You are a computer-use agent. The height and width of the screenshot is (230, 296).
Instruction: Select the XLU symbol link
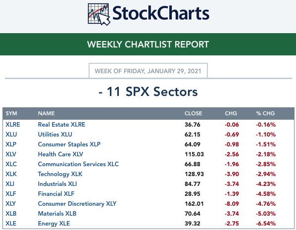11,135
